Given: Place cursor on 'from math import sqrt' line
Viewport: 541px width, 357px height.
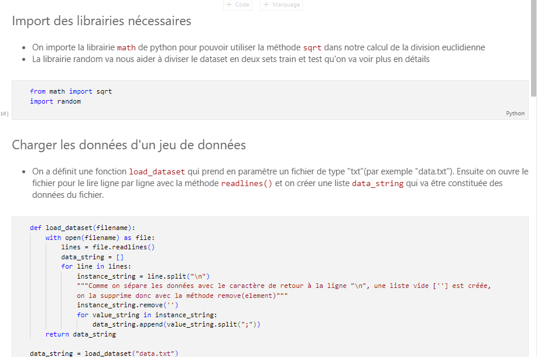Looking at the screenshot, I should coord(71,91).
